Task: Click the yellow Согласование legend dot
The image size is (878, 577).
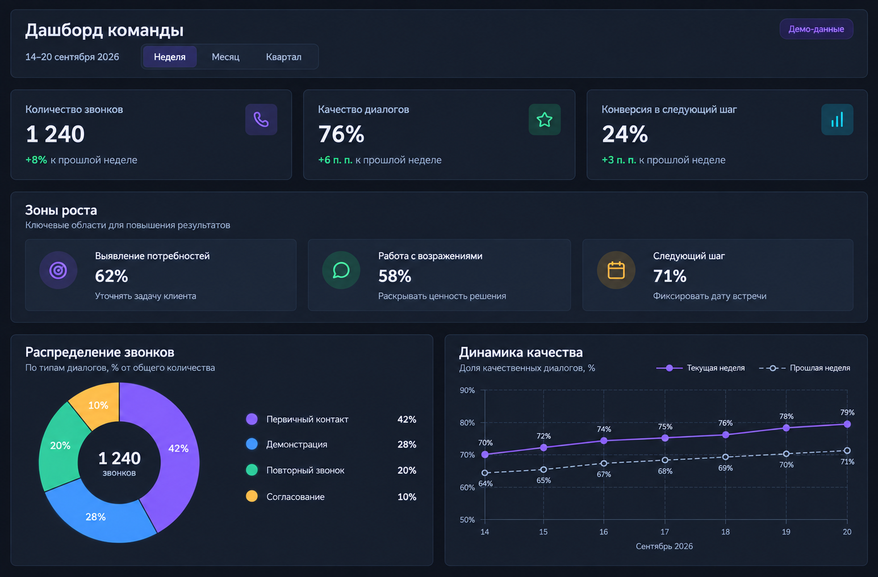Action: coord(252,496)
